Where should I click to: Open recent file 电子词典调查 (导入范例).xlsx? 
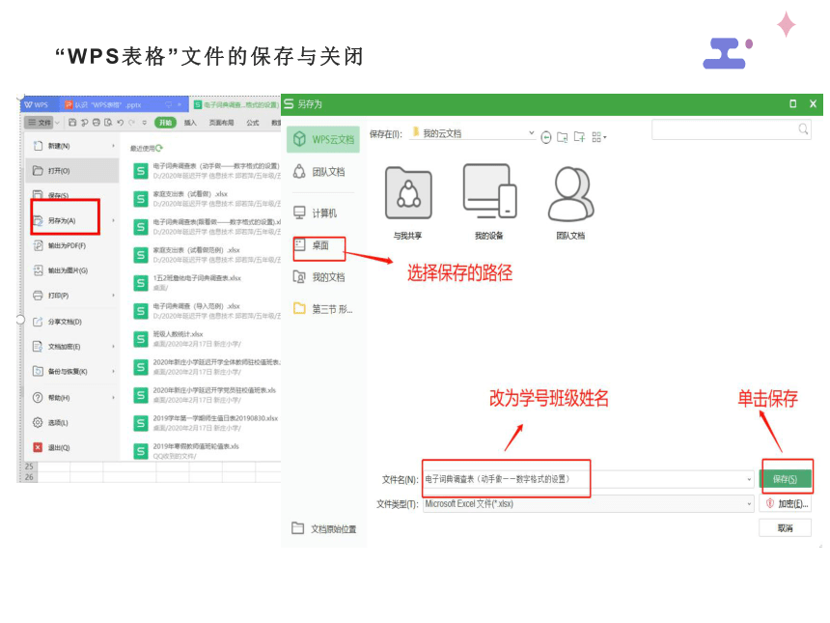coord(207,311)
